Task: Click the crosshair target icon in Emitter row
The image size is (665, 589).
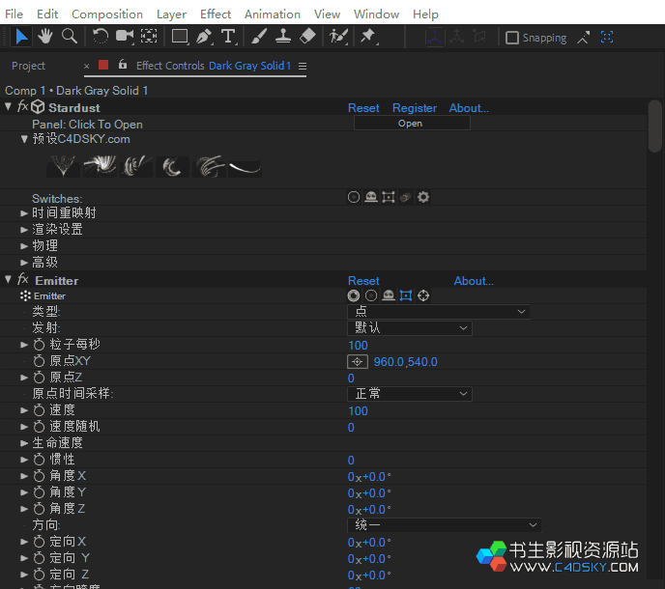Action: [423, 295]
